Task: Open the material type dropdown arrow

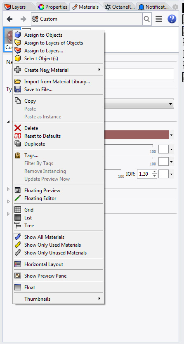Action: (171, 104)
